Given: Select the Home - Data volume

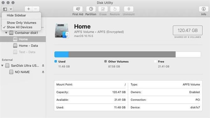Looking at the screenshot, I should [x=28, y=46].
